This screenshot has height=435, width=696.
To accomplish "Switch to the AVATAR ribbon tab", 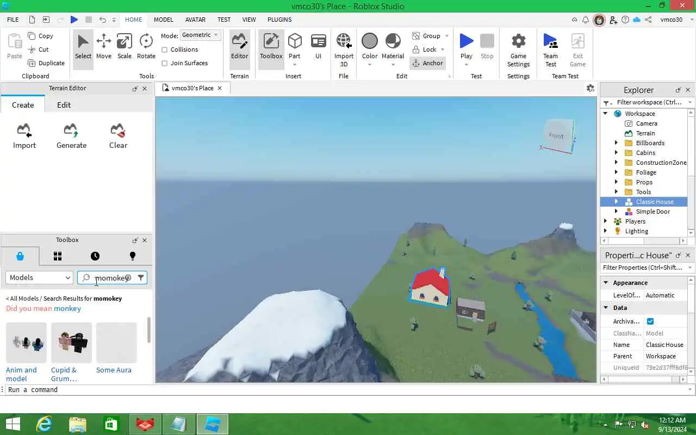I will [x=195, y=20].
